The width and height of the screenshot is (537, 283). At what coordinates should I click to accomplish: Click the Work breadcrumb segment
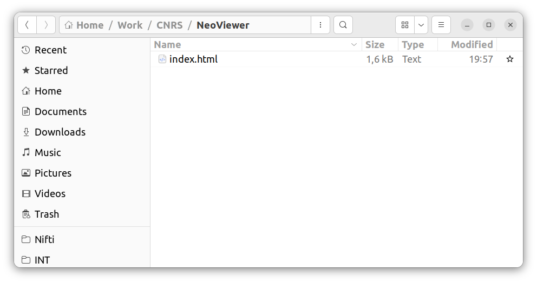pos(130,25)
